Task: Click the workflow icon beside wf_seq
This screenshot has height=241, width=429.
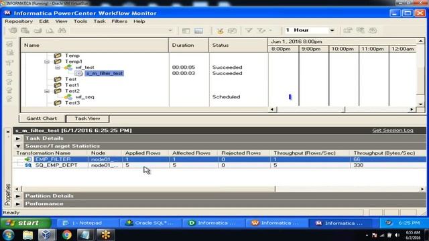Action: coord(68,96)
